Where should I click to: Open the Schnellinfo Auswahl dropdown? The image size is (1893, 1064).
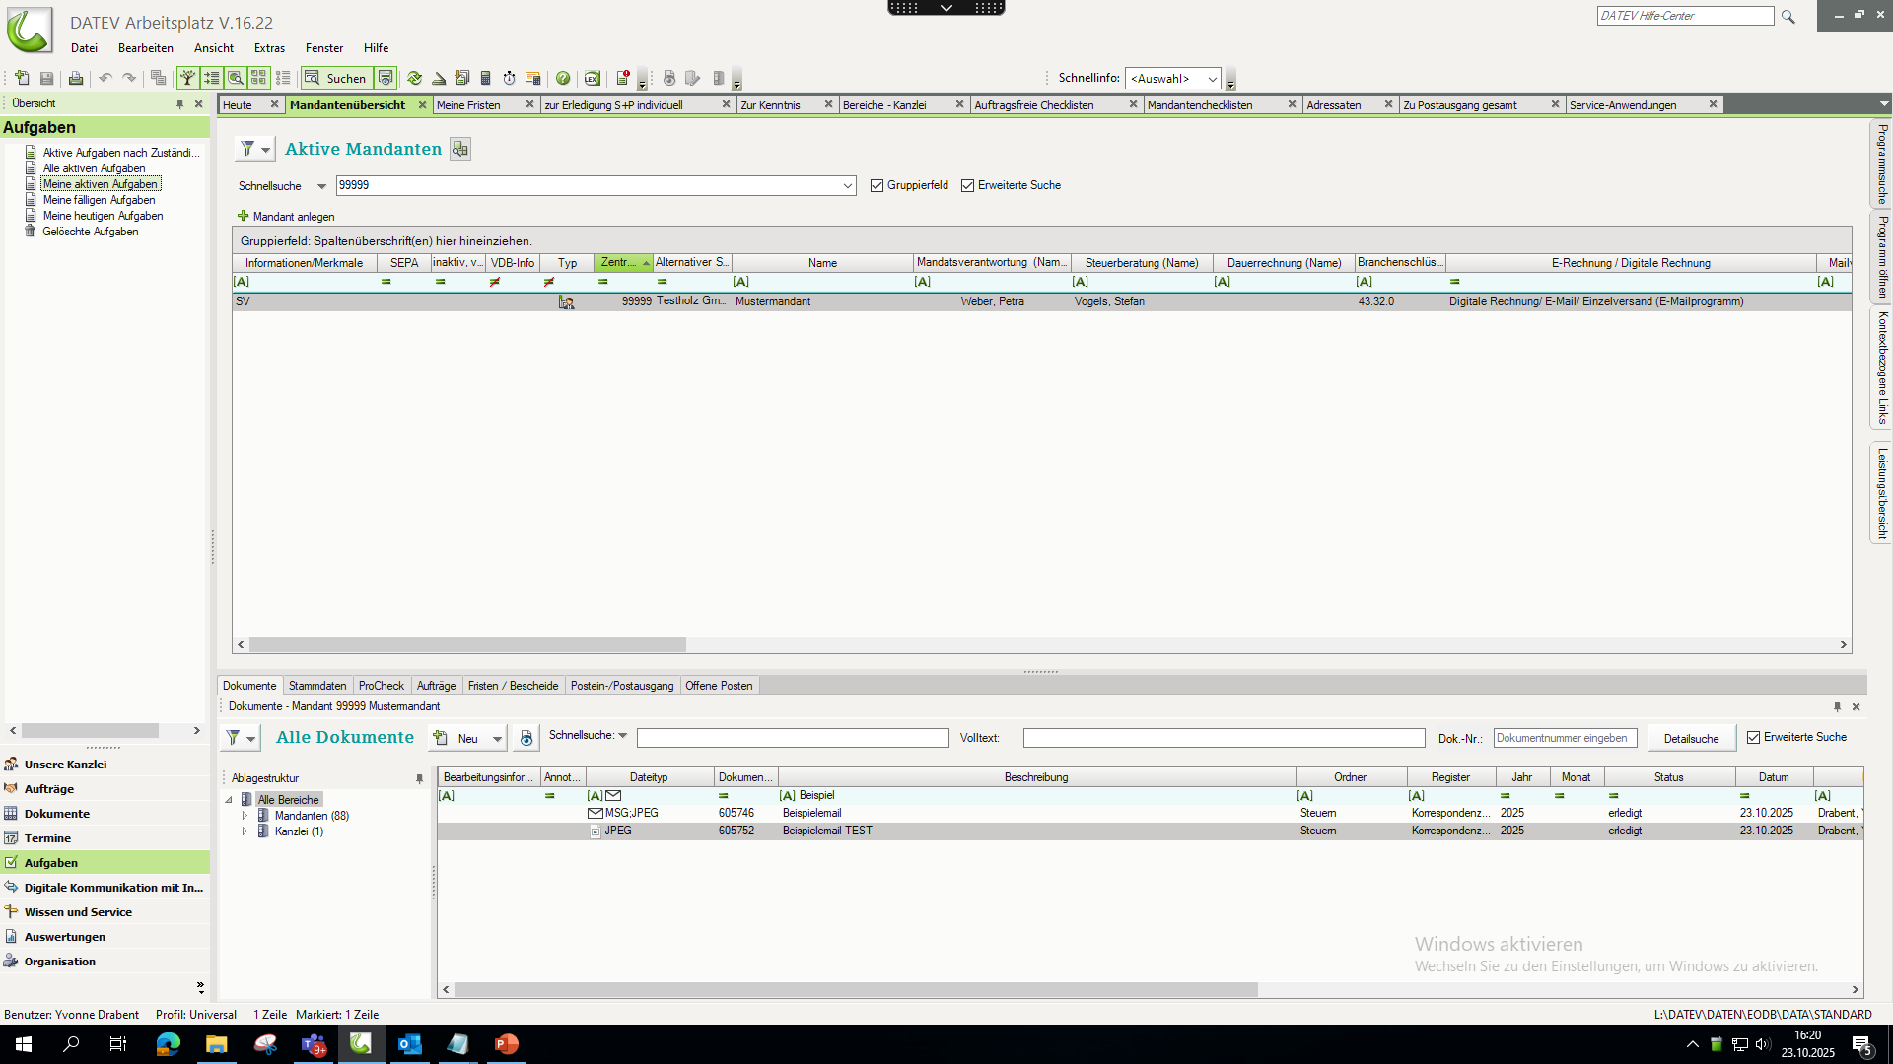[1212, 79]
